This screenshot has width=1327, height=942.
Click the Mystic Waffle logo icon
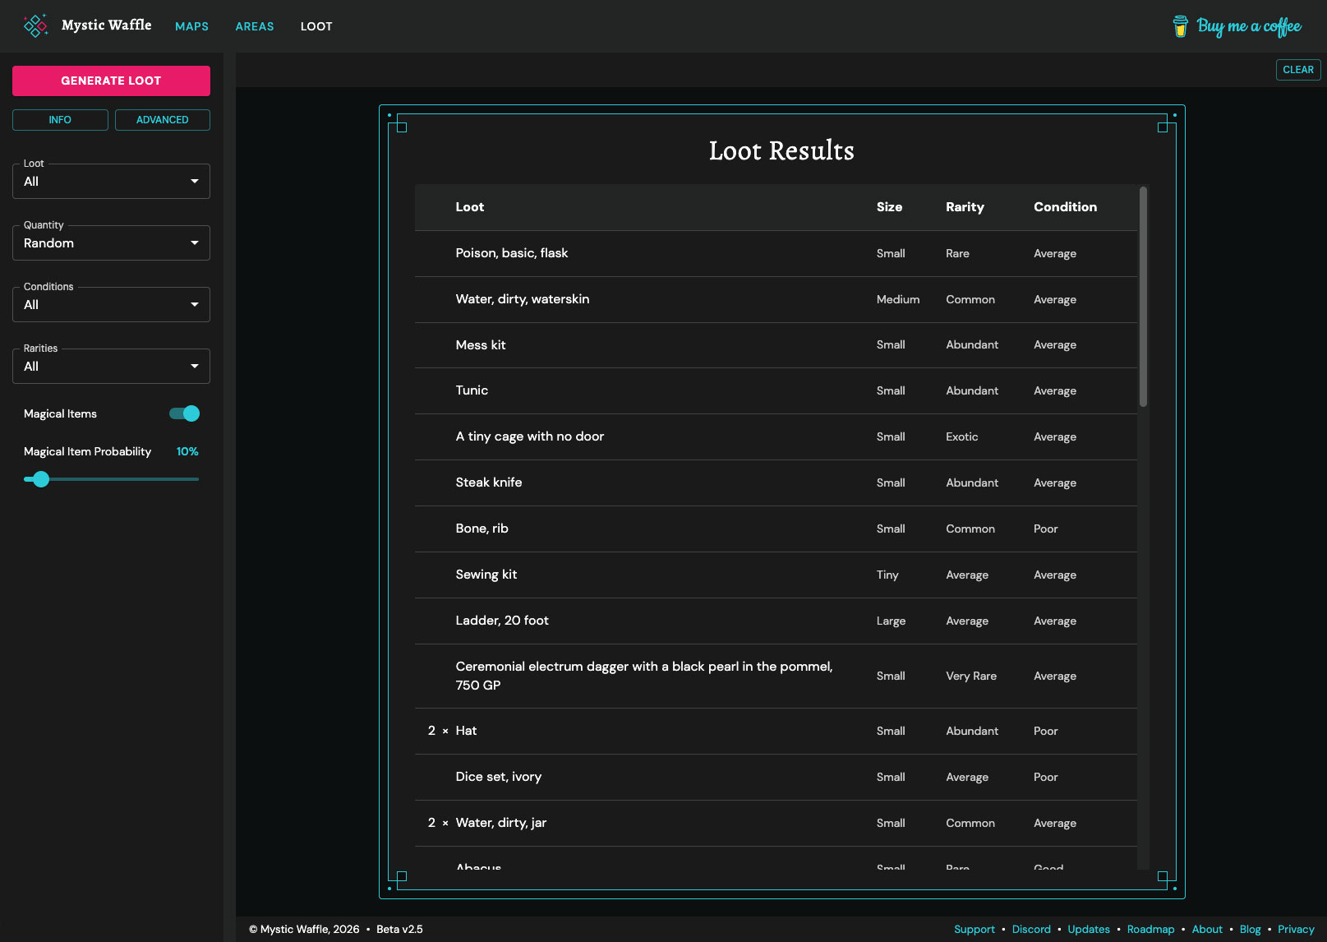pos(35,25)
